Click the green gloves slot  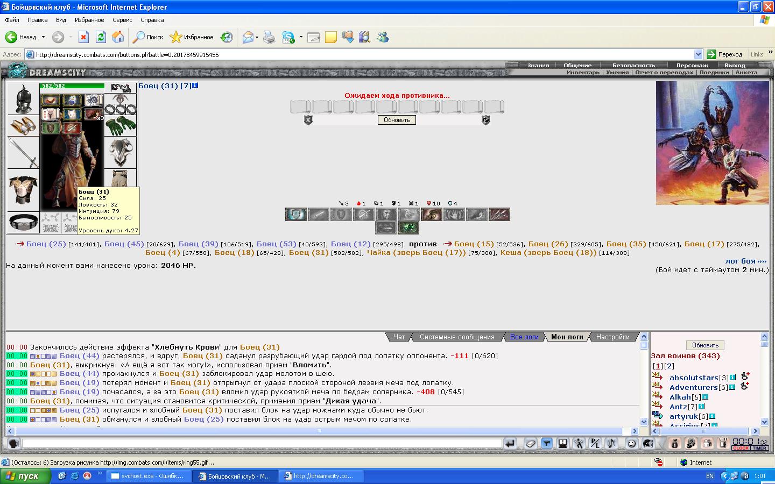pyautogui.click(x=120, y=126)
